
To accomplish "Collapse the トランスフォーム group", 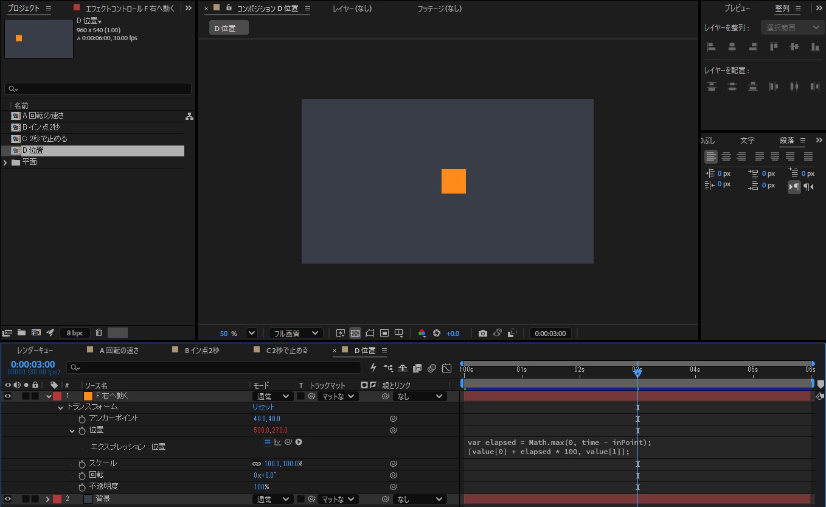I will coord(60,407).
